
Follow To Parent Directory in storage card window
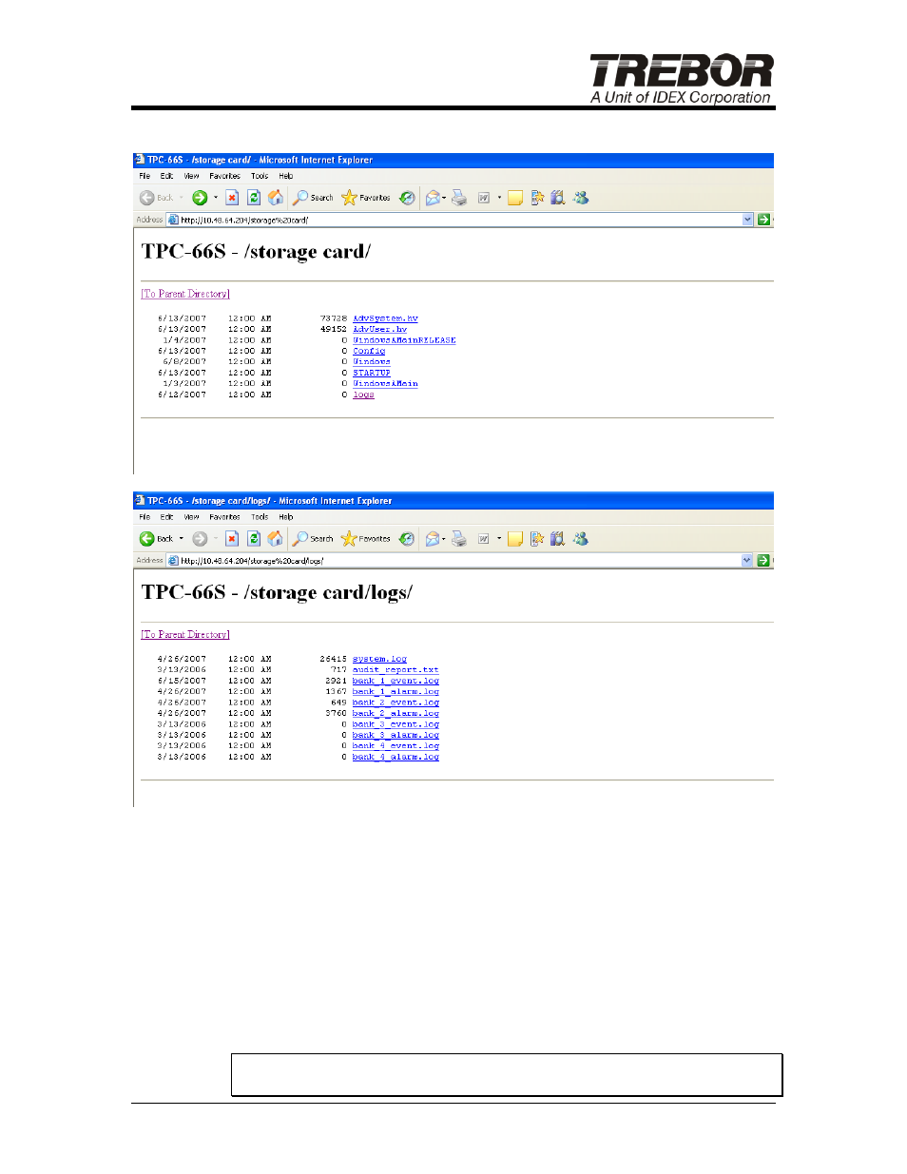coord(185,294)
